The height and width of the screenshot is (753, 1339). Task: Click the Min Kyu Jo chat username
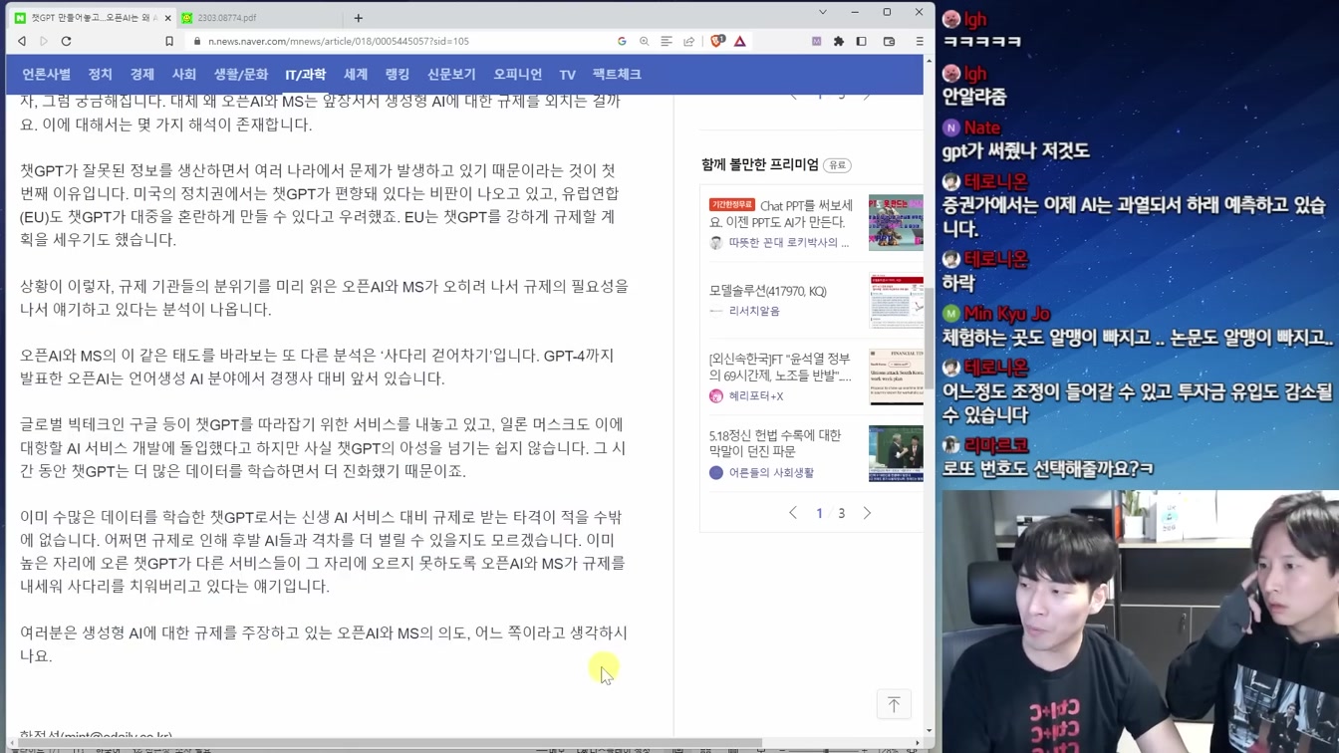click(x=1007, y=314)
